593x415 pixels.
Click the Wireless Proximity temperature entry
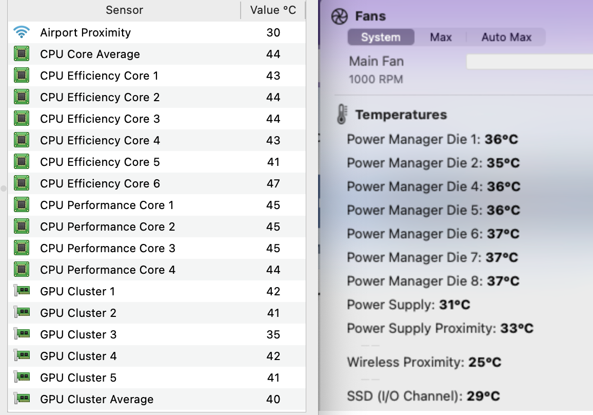point(424,362)
